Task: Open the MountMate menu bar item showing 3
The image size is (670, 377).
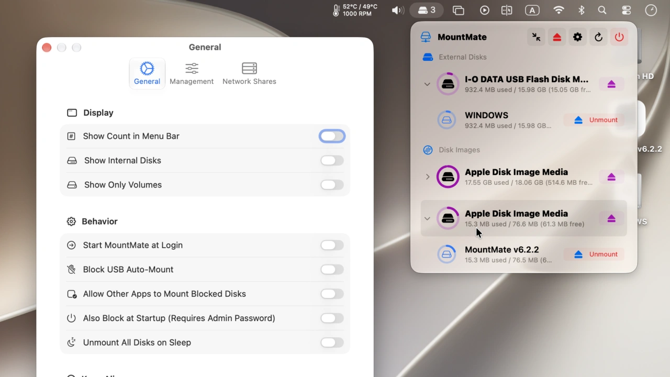Action: point(426,10)
